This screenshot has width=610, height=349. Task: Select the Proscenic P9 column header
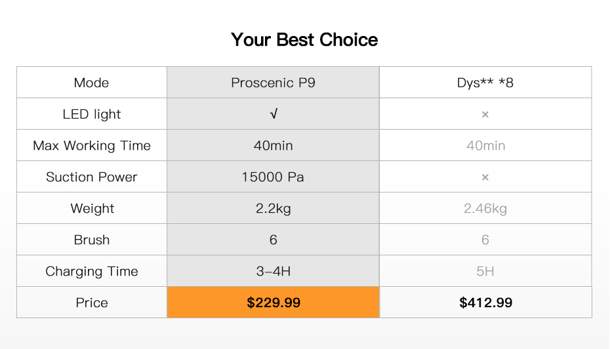pyautogui.click(x=273, y=83)
